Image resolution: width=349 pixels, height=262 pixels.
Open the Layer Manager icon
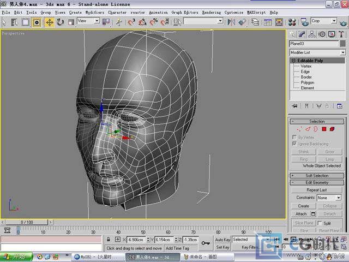(255, 22)
